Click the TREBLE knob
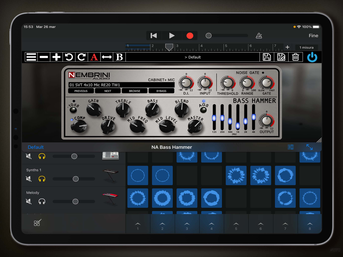 123,110
